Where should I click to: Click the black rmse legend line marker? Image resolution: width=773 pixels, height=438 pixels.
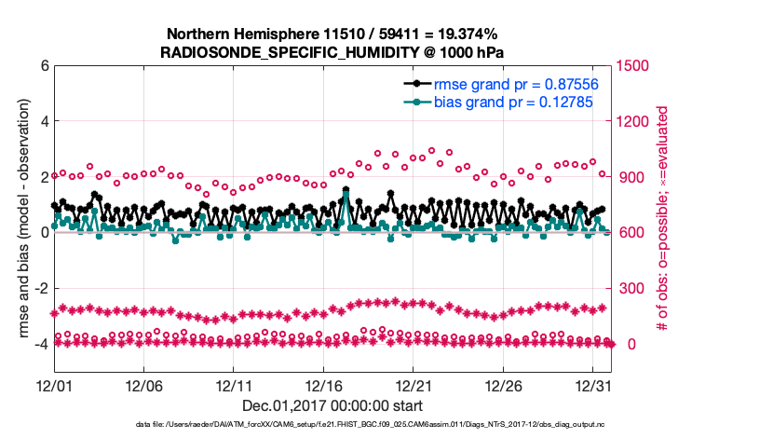click(x=417, y=84)
